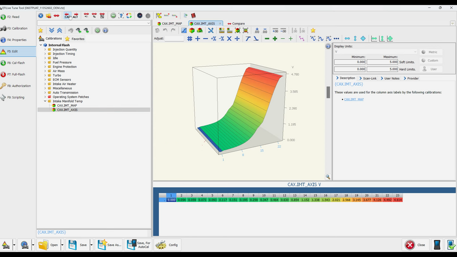Open the Config settings
457x257 pixels.
[x=167, y=245]
